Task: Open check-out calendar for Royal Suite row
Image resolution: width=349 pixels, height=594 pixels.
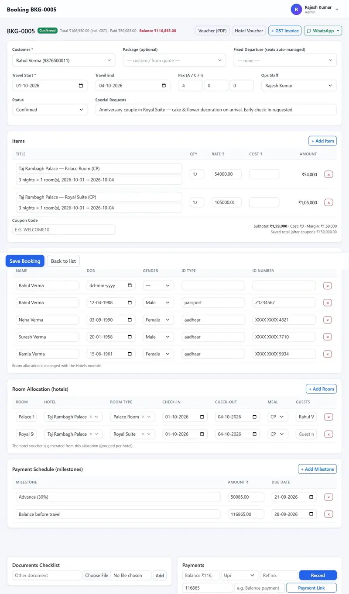Action: pos(254,434)
